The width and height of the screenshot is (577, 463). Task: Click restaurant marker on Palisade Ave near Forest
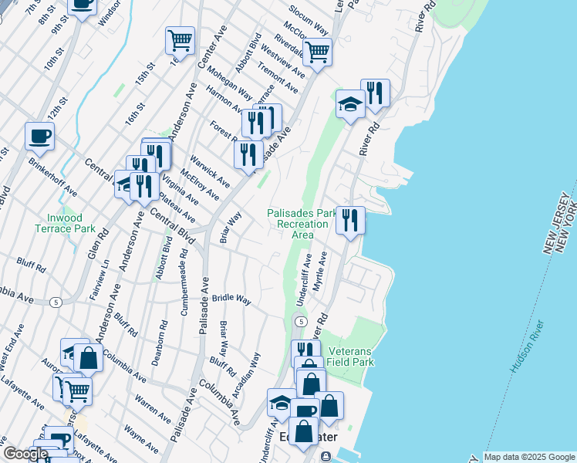pyautogui.click(x=248, y=154)
